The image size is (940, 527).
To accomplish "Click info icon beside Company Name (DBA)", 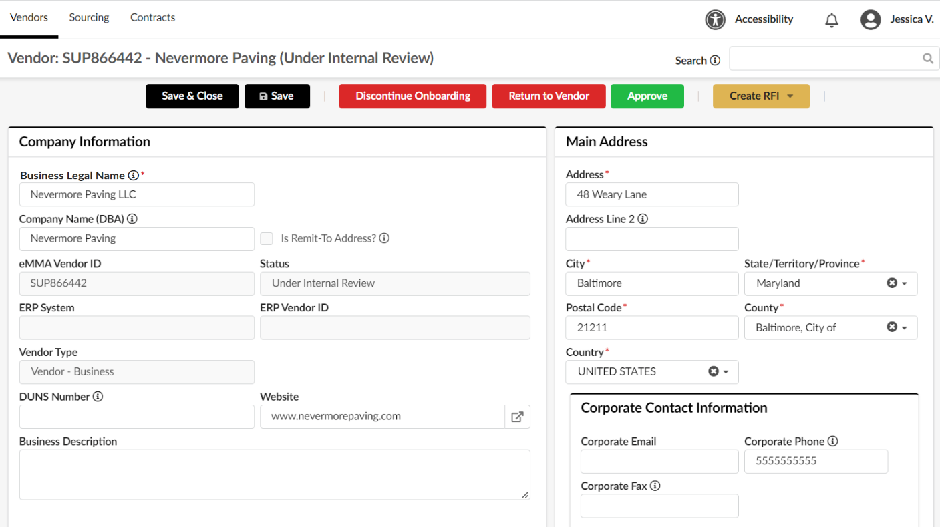I will (x=132, y=219).
